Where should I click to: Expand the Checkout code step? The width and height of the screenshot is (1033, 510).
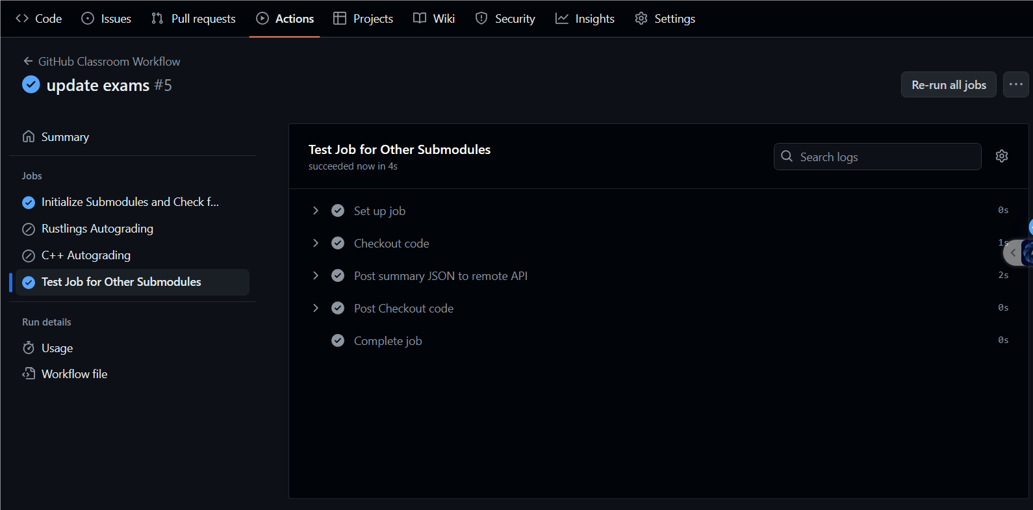[x=316, y=243]
